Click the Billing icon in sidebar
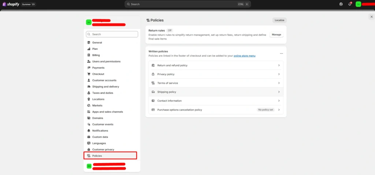The image size is (375, 175). pyautogui.click(x=89, y=55)
